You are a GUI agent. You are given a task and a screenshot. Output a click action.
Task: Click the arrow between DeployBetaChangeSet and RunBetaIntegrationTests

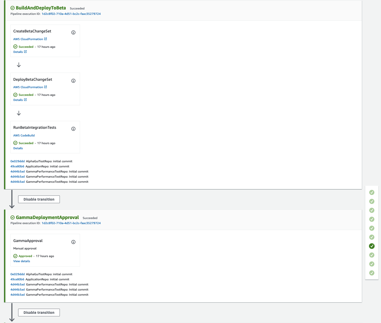point(18,113)
